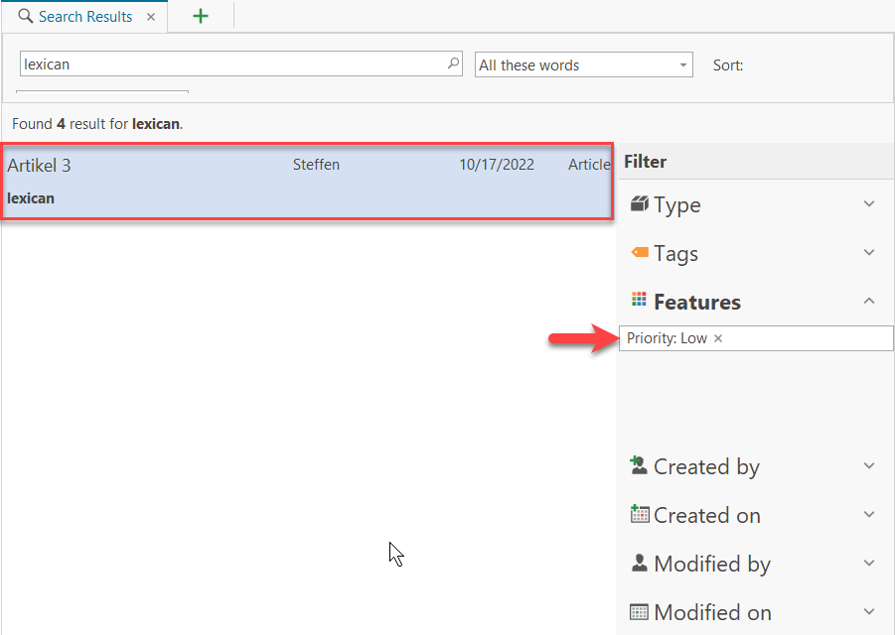Expand the Created on filter chevron

(869, 514)
